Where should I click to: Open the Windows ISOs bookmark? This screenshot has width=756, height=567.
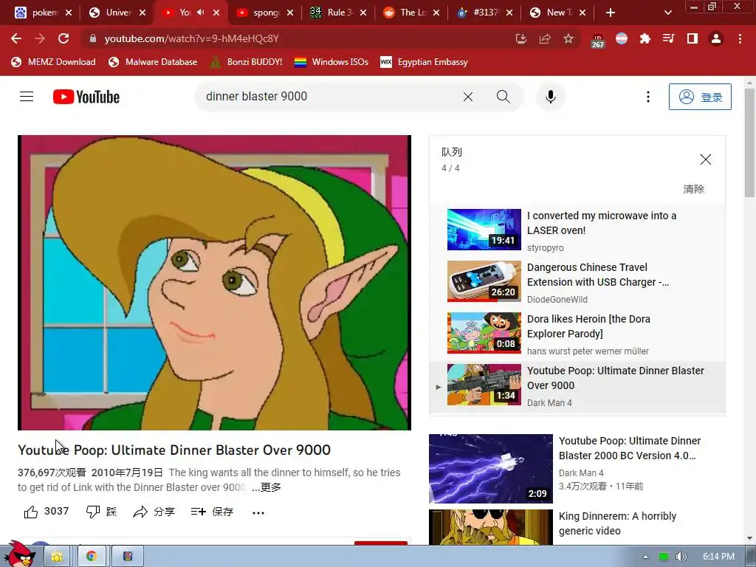(331, 62)
